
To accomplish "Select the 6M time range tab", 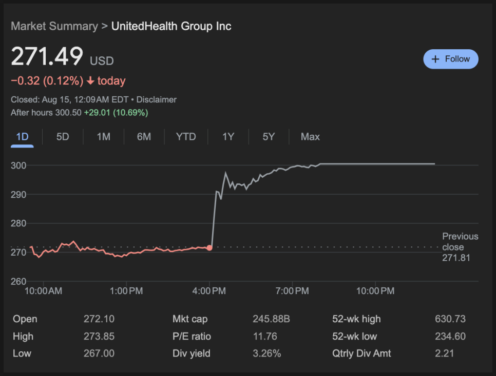I will click(144, 137).
